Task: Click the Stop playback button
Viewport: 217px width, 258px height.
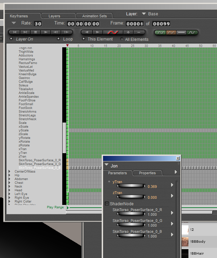Action: click(35, 32)
